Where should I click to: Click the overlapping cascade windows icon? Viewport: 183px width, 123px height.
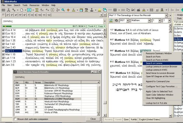pos(105,10)
